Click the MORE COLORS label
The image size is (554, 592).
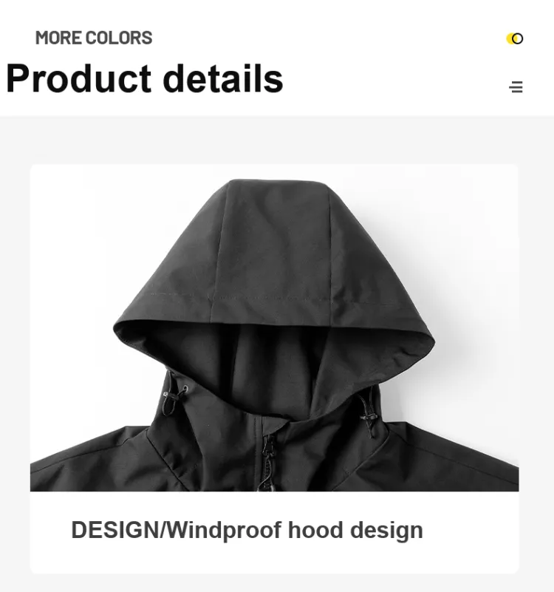pos(94,38)
